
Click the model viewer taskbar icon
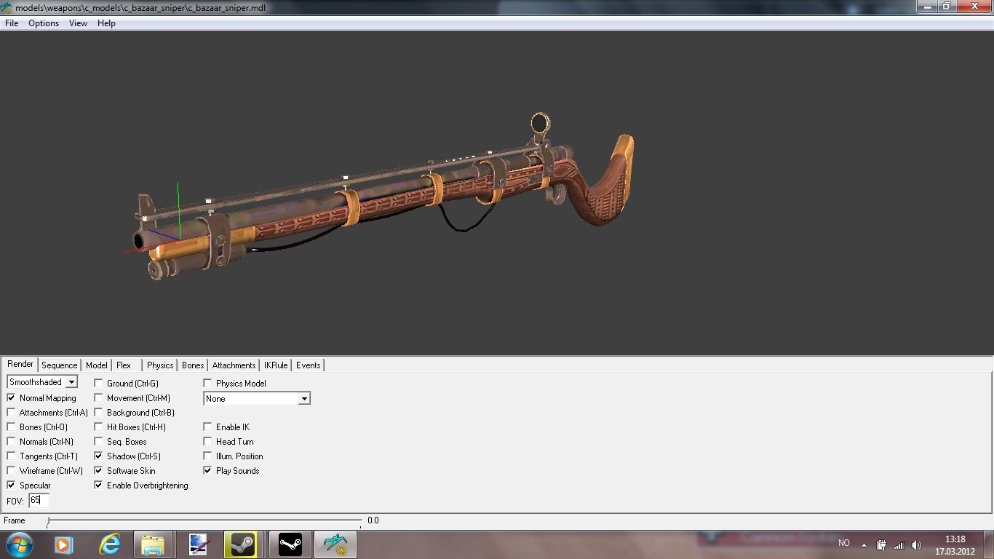pyautogui.click(x=335, y=544)
